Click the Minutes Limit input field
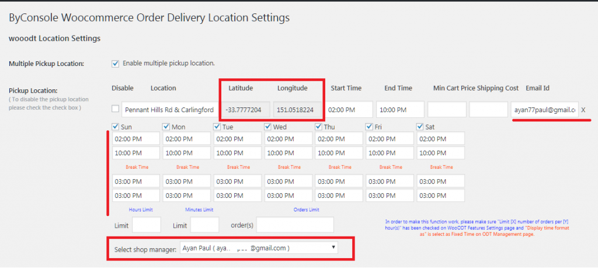598x268 pixels. point(205,225)
